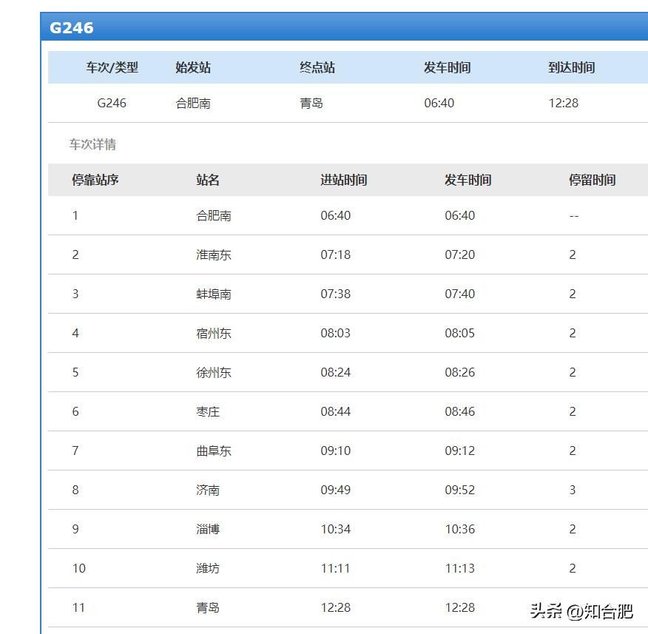Select the 枣庄 station name
The image size is (648, 634).
pos(208,411)
